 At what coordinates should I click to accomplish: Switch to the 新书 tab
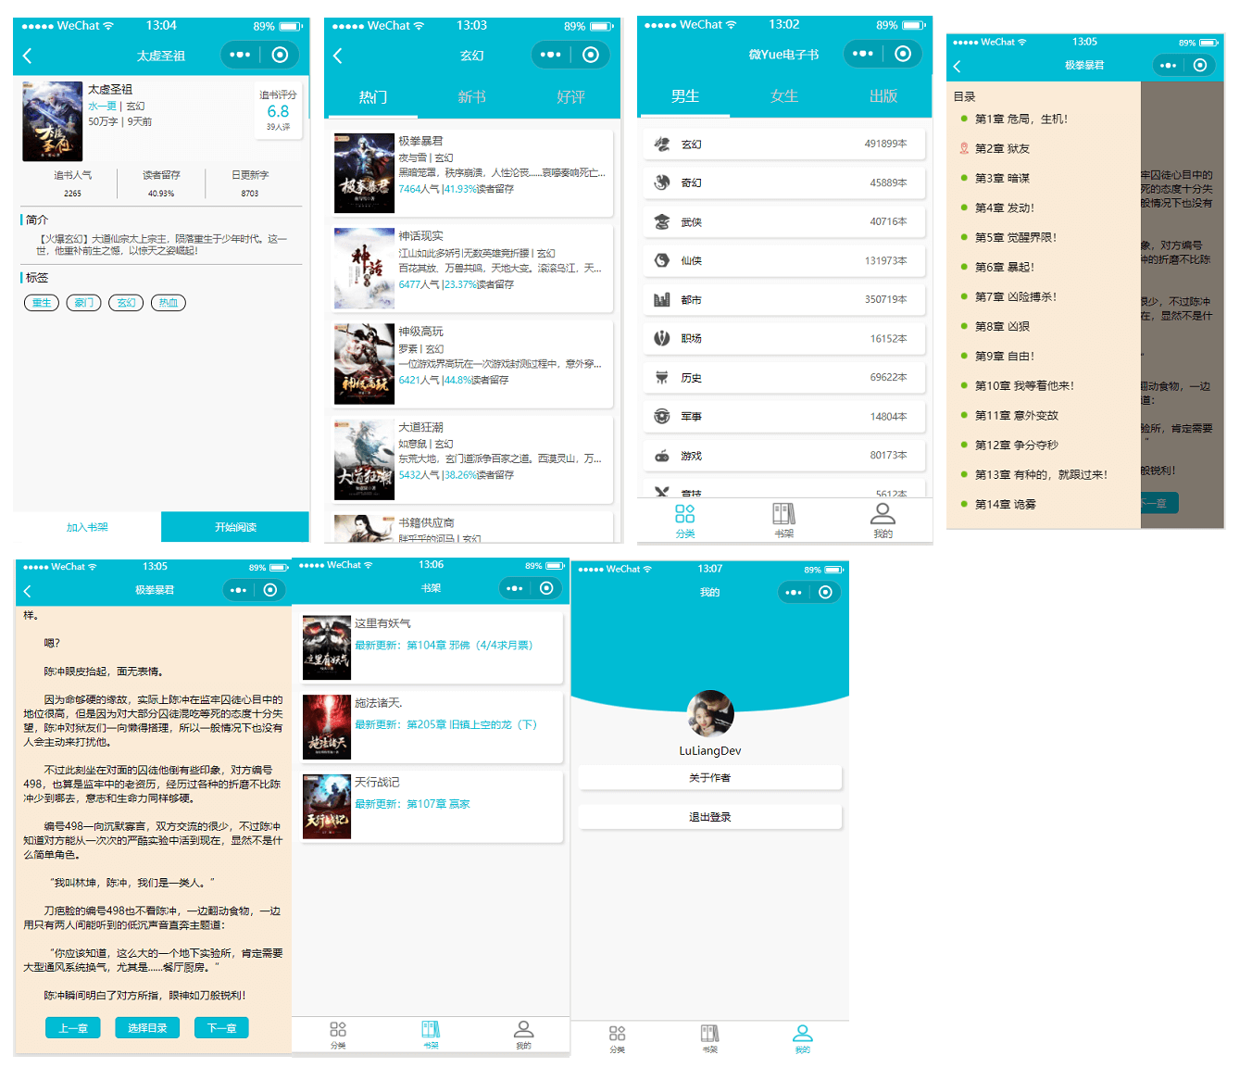click(472, 96)
